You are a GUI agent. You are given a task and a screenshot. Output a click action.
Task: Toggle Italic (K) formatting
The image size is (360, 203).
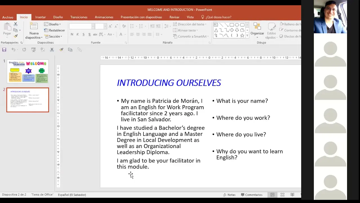click(x=78, y=34)
